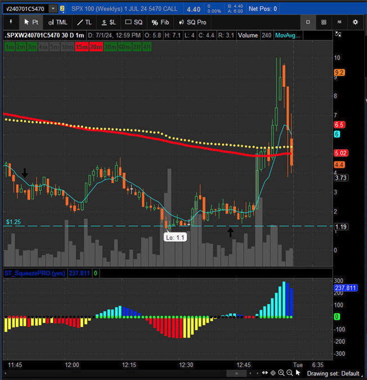The image size is (367, 380).
Task: Click the orange 4.4 price bubble
Action: click(339, 165)
